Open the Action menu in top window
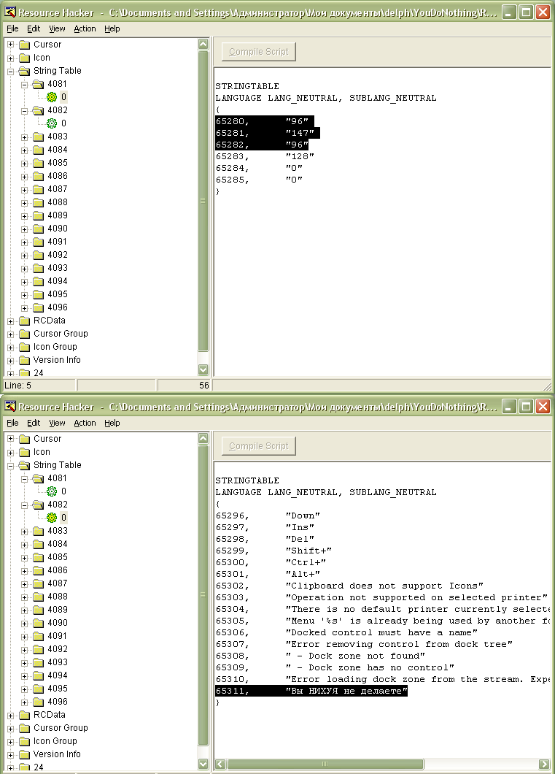Image resolution: width=555 pixels, height=774 pixels. pos(85,28)
